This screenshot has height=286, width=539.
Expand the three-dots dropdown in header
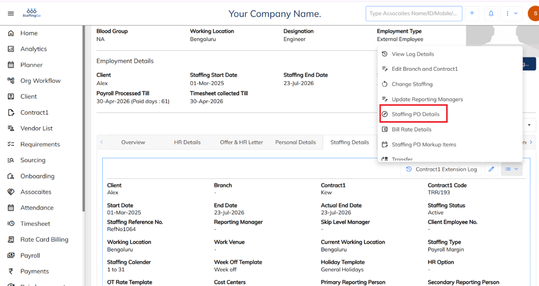(511, 13)
